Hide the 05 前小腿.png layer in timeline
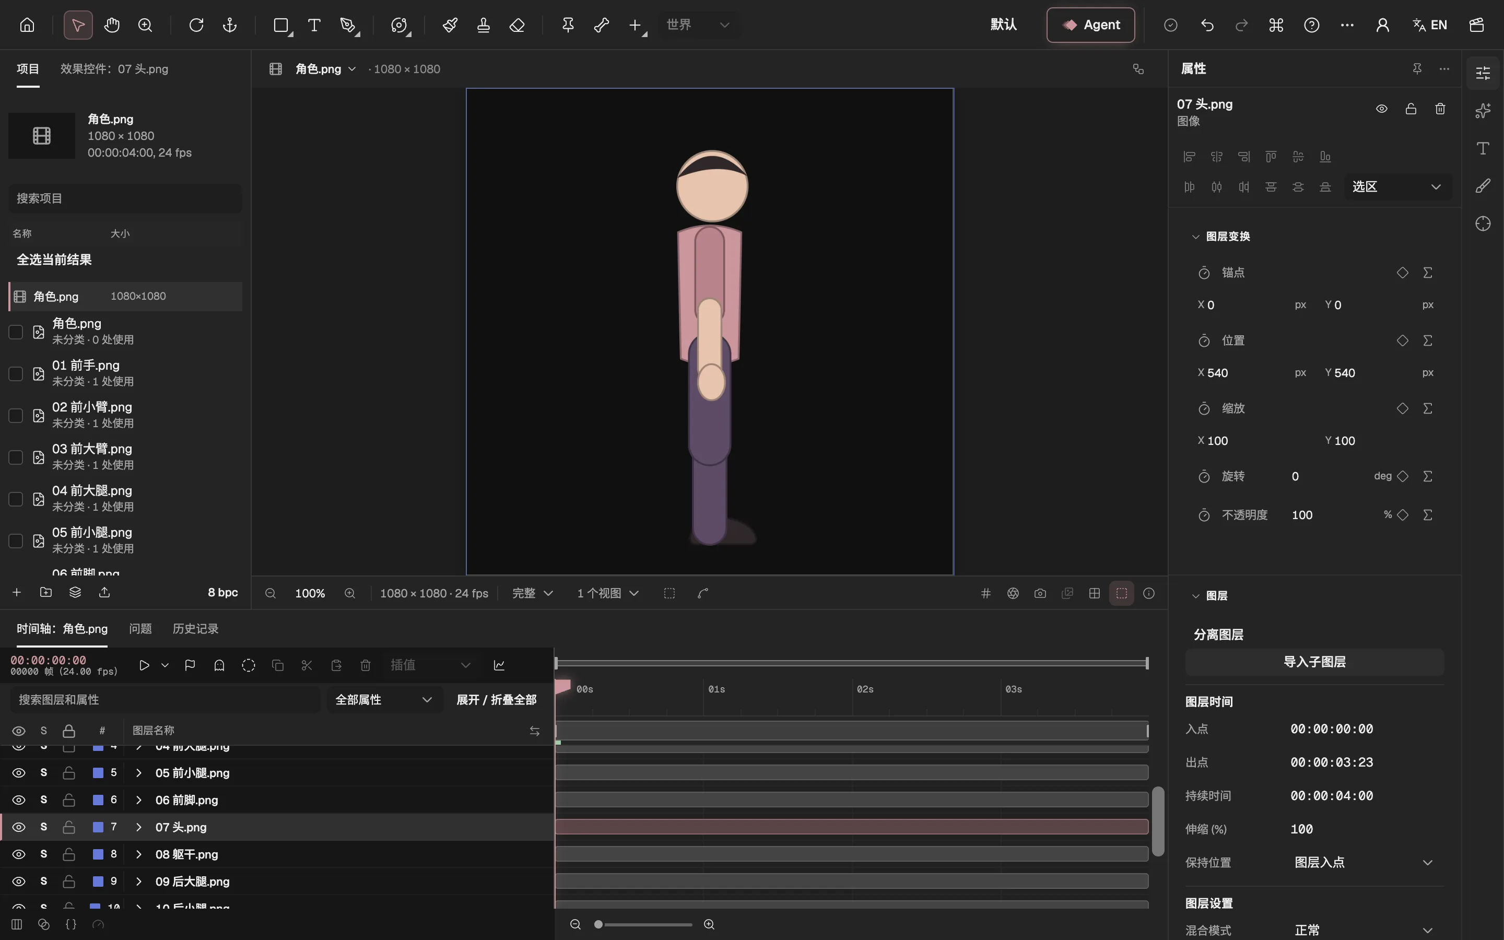This screenshot has width=1504, height=940. coord(19,773)
